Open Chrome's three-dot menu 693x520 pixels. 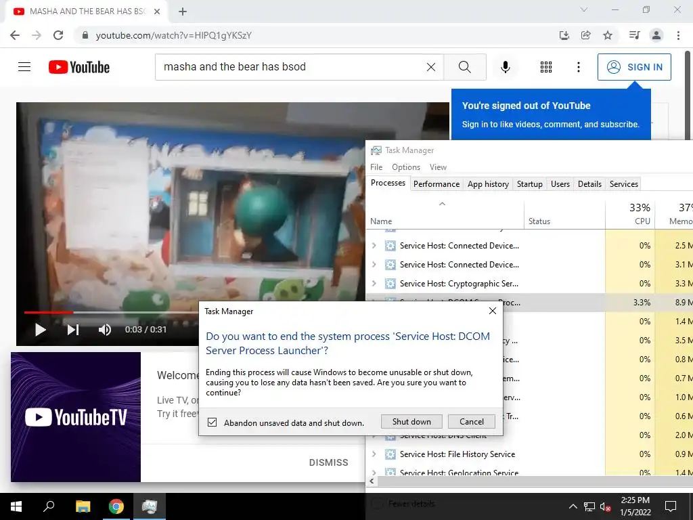point(678,35)
